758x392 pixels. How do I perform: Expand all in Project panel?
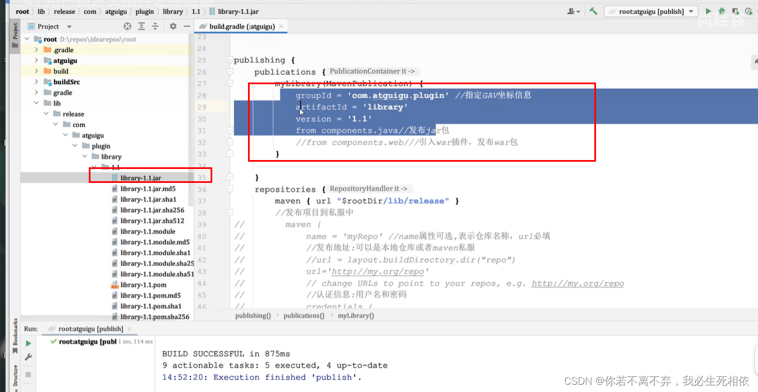coord(142,26)
